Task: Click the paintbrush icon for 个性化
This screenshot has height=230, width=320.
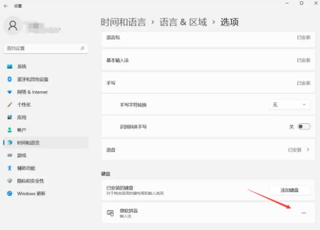Action: coord(10,105)
